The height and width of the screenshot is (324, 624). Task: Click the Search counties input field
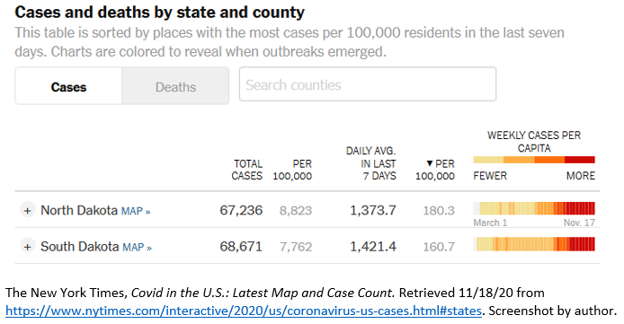(368, 84)
